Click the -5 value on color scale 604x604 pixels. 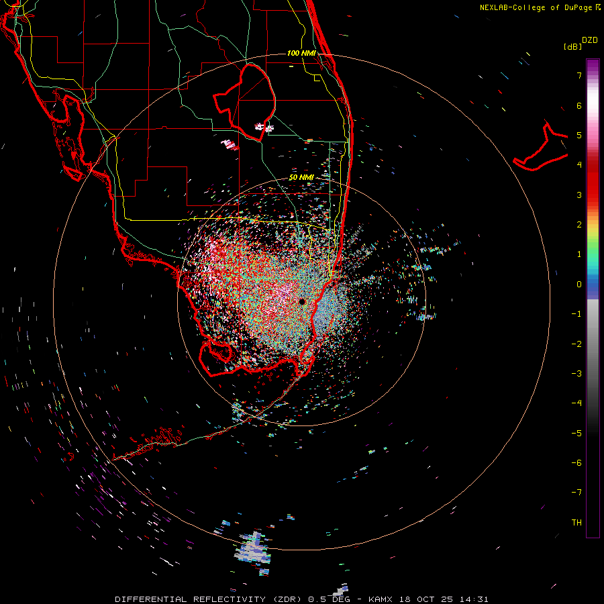(x=576, y=434)
